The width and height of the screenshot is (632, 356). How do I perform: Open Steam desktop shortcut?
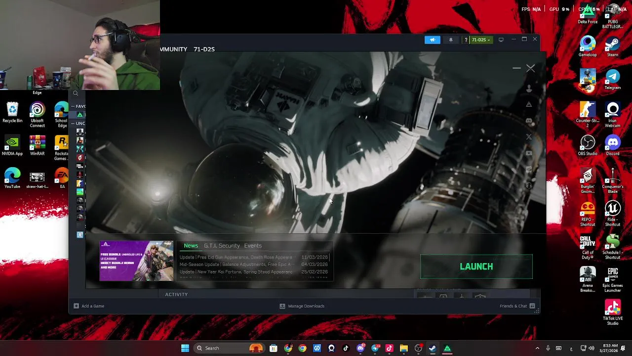coord(612,46)
